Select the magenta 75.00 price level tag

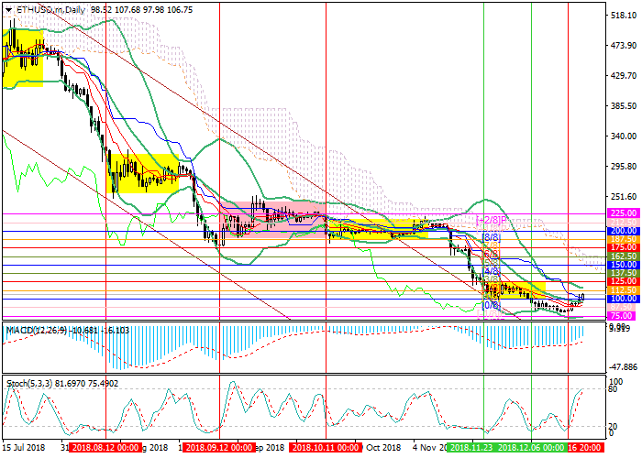[x=623, y=315]
